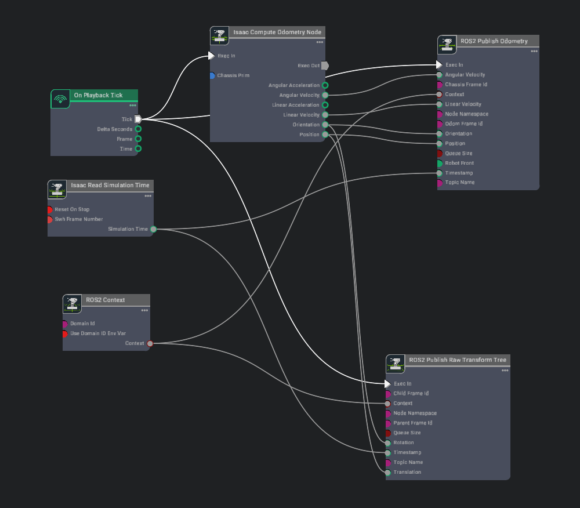This screenshot has width=580, height=508.
Task: Expand the Isaac Read Simulation Time options dots
Action: coord(148,196)
